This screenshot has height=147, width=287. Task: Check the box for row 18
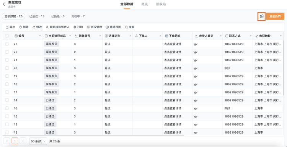(7, 84)
